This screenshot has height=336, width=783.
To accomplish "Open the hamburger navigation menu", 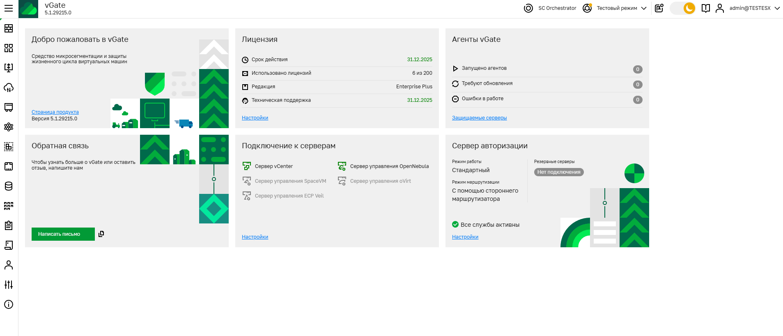I will (9, 8).
